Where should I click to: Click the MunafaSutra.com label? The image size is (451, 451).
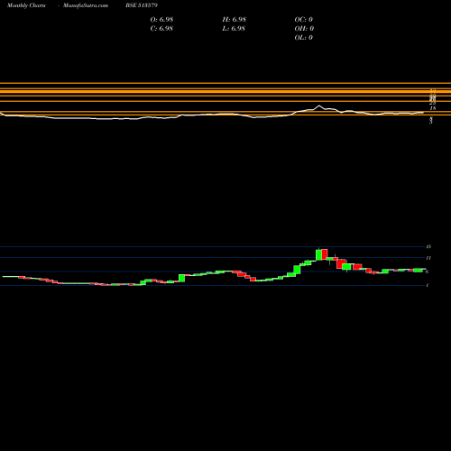point(86,5)
